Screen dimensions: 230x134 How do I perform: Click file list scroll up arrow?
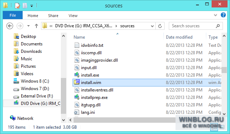[224, 36]
